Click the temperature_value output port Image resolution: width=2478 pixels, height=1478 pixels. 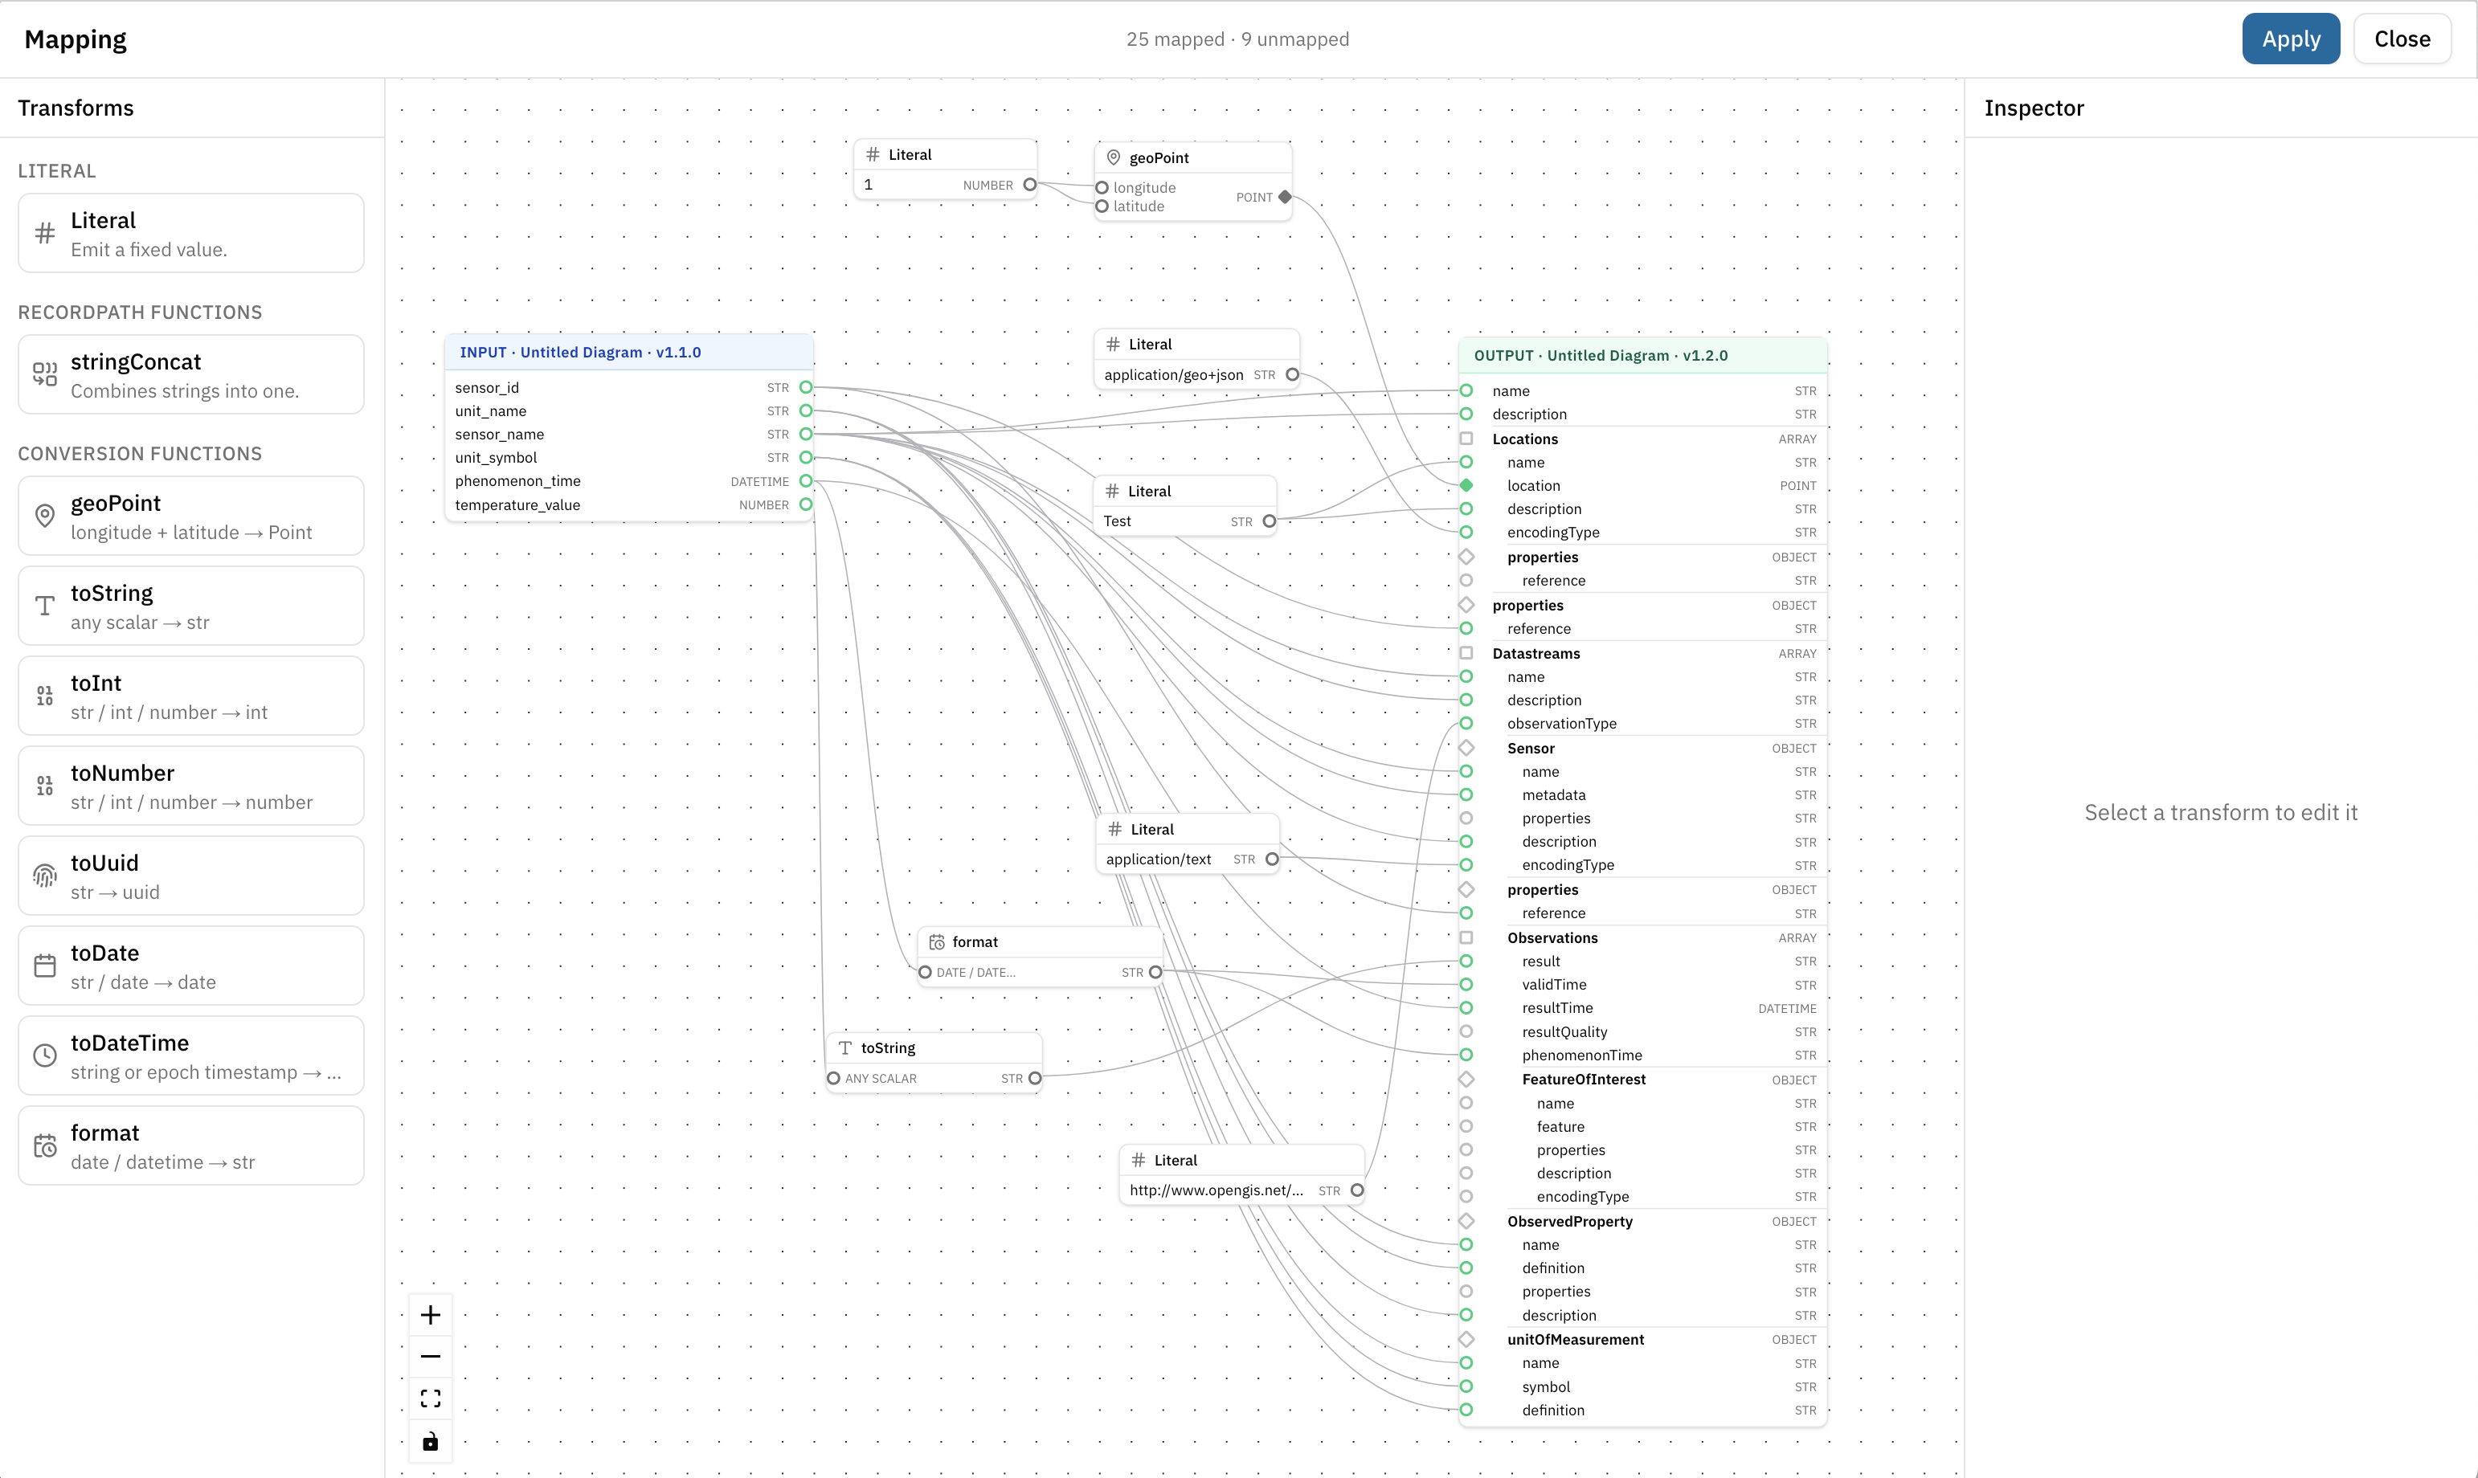(x=806, y=505)
